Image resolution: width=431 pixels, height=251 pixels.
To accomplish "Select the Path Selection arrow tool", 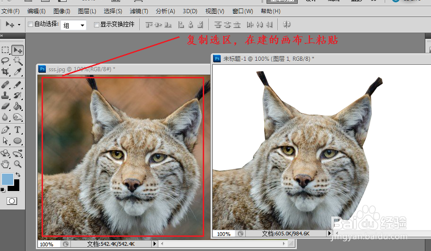I will pos(5,141).
